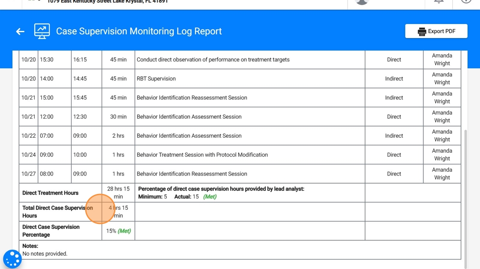Click the 10/27 date cell
480x269 pixels.
28,174
